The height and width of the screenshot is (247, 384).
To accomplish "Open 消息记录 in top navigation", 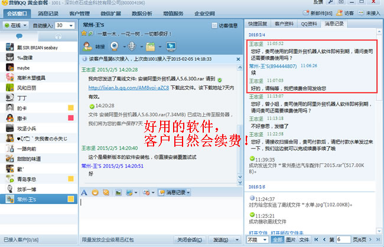I will tap(48, 14).
